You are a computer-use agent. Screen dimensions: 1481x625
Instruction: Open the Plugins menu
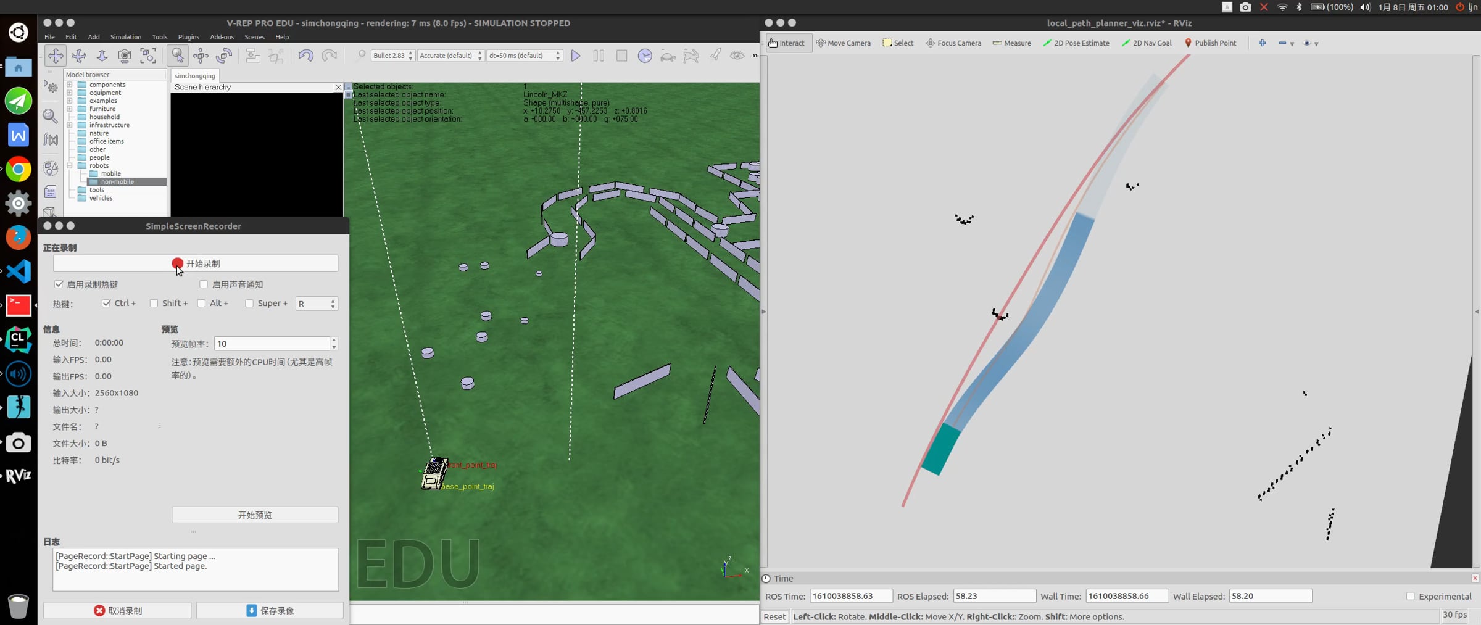pyautogui.click(x=188, y=37)
